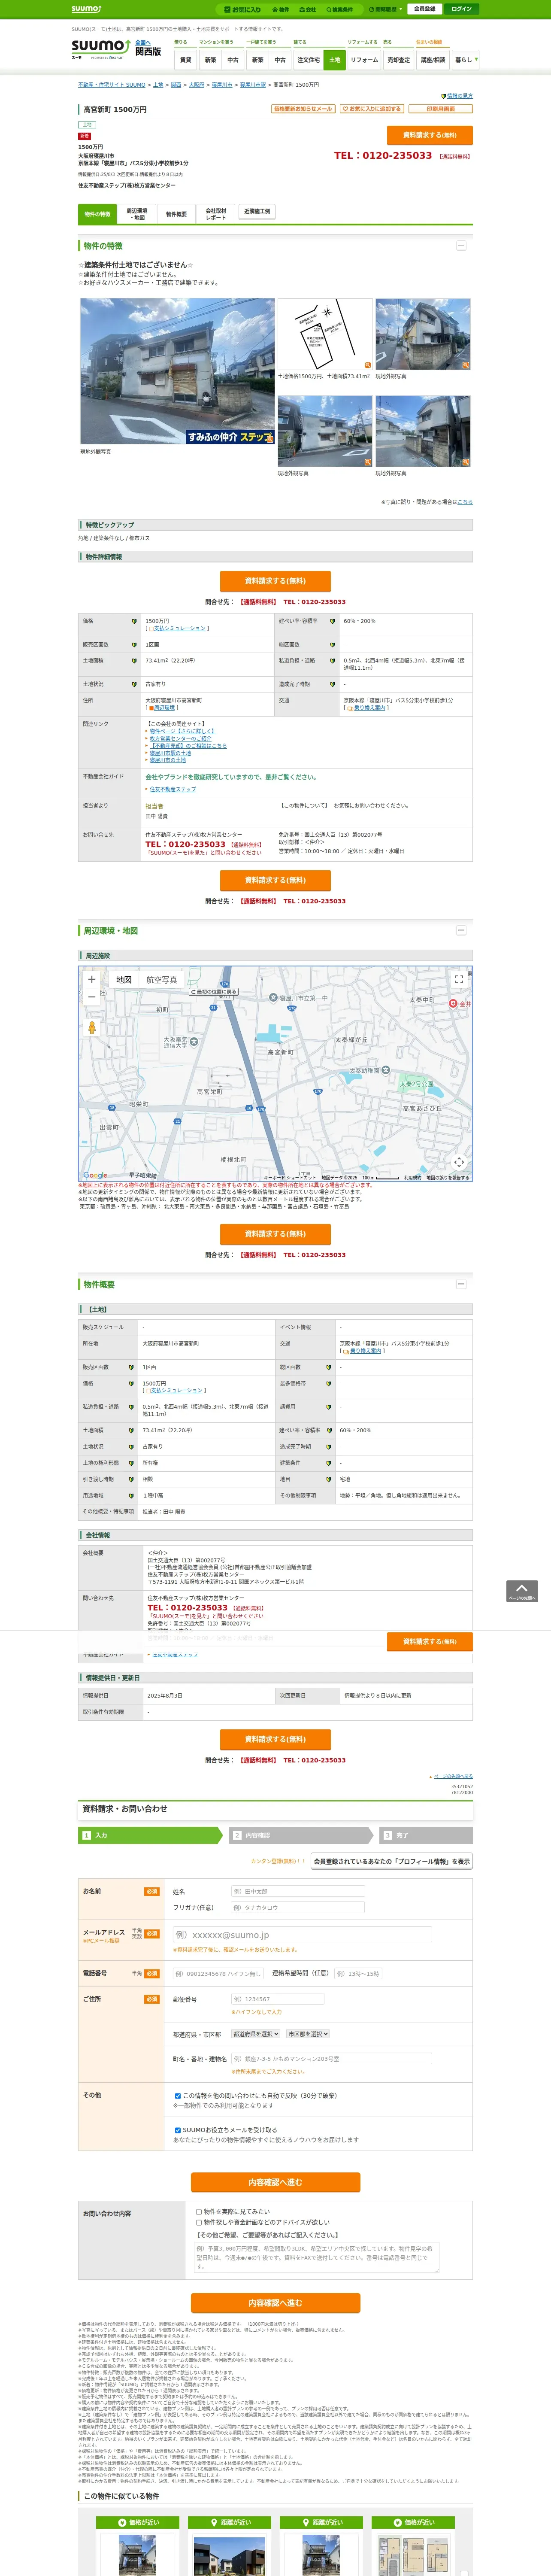Open 寝屋川市駅の土地 related link
The image size is (551, 2576).
tap(170, 753)
